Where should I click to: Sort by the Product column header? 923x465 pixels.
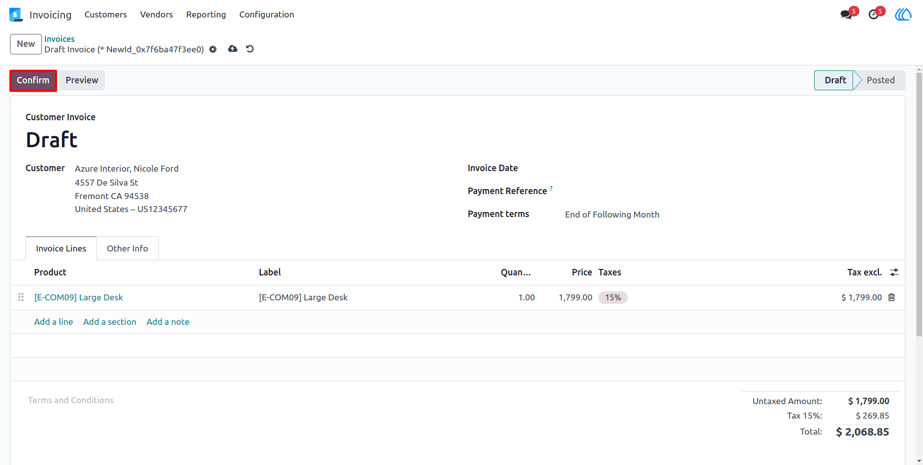coord(50,272)
